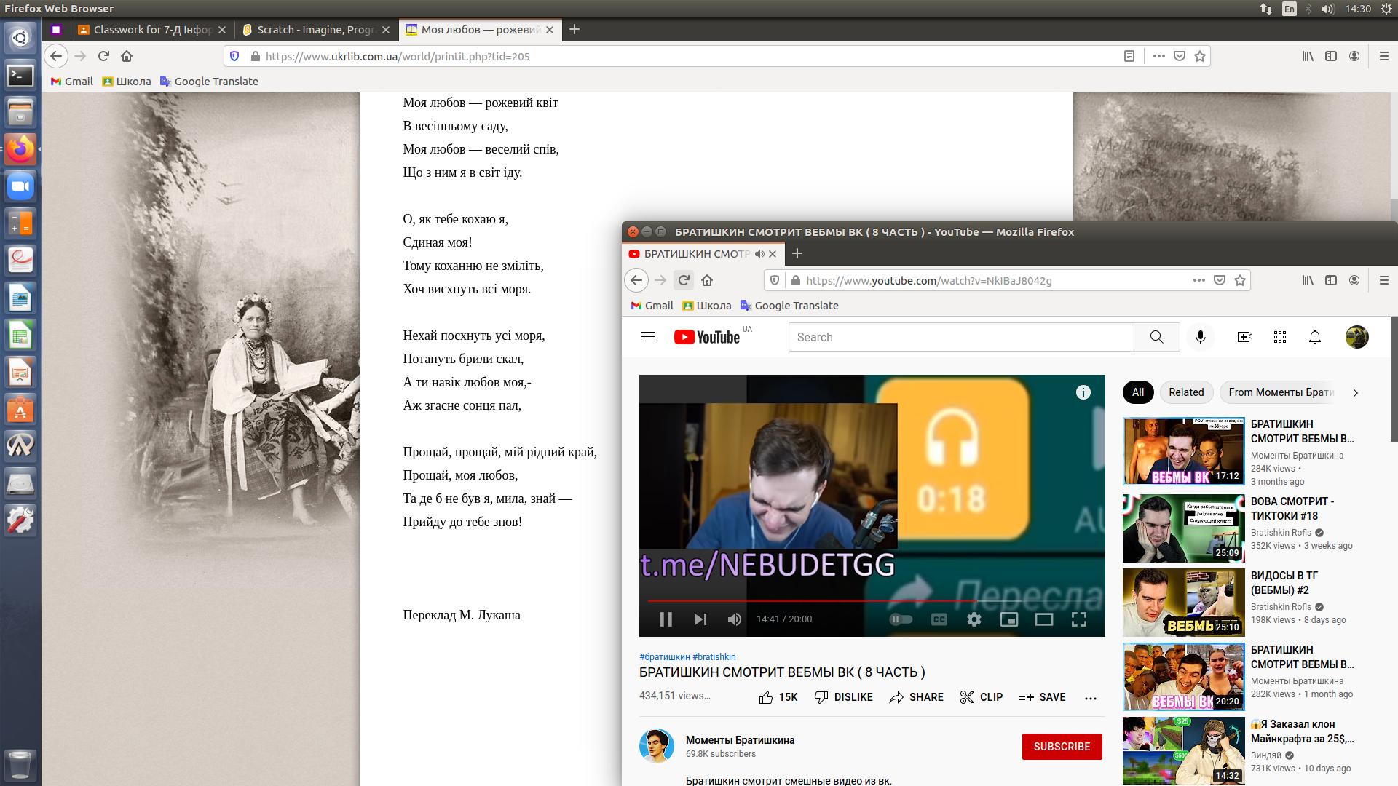The image size is (1398, 786).
Task: Toggle autoplay switch in player
Action: [901, 619]
